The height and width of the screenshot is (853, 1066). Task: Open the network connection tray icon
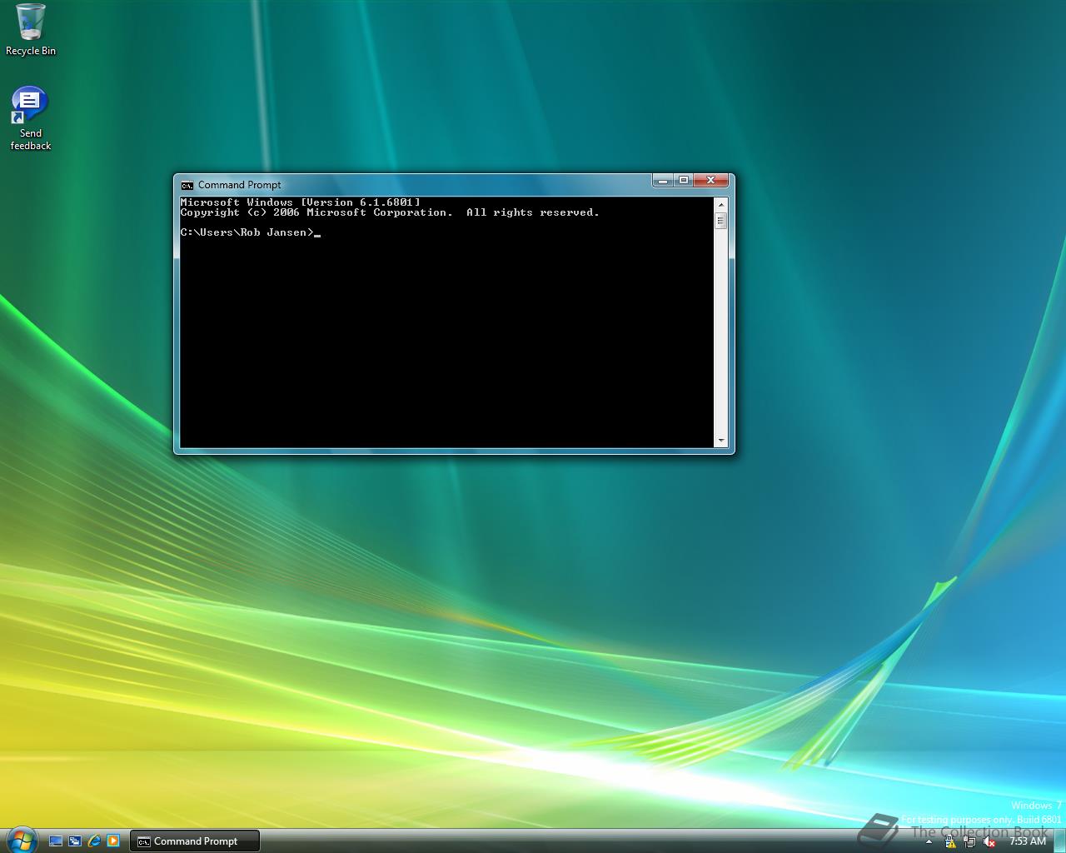pos(969,841)
